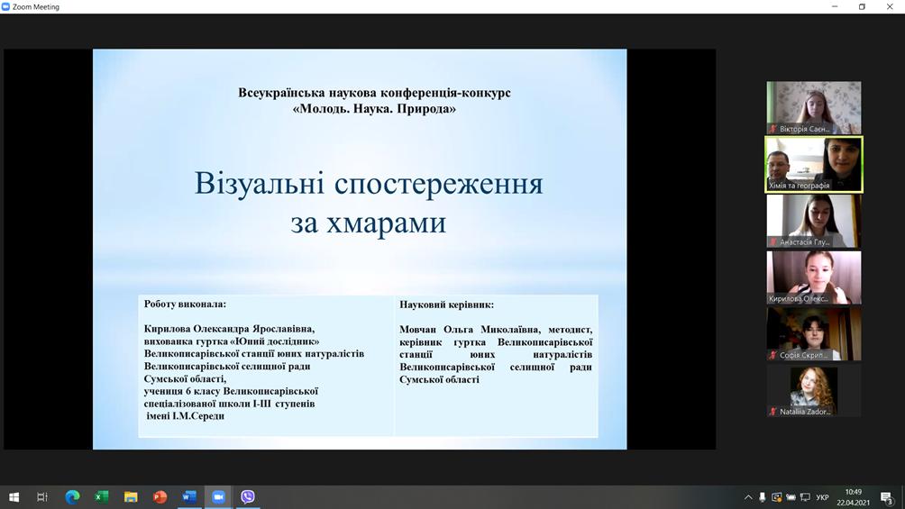
Task: Restore down the Zoom Meeting window
Action: coord(862,7)
